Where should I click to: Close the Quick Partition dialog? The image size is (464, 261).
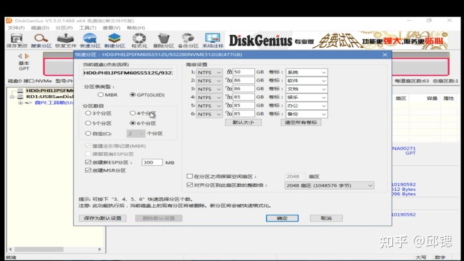point(385,55)
